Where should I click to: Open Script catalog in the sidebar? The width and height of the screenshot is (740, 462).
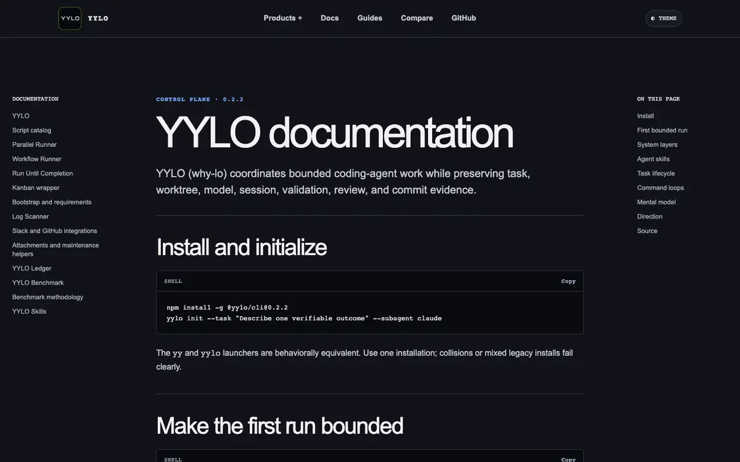click(31, 130)
